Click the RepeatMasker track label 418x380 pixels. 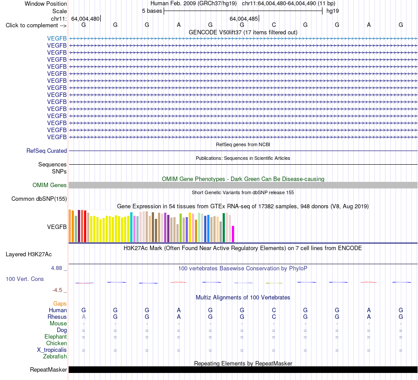pos(48,369)
